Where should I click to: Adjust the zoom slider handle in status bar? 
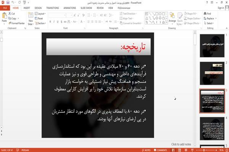pyautogui.click(x=204, y=150)
